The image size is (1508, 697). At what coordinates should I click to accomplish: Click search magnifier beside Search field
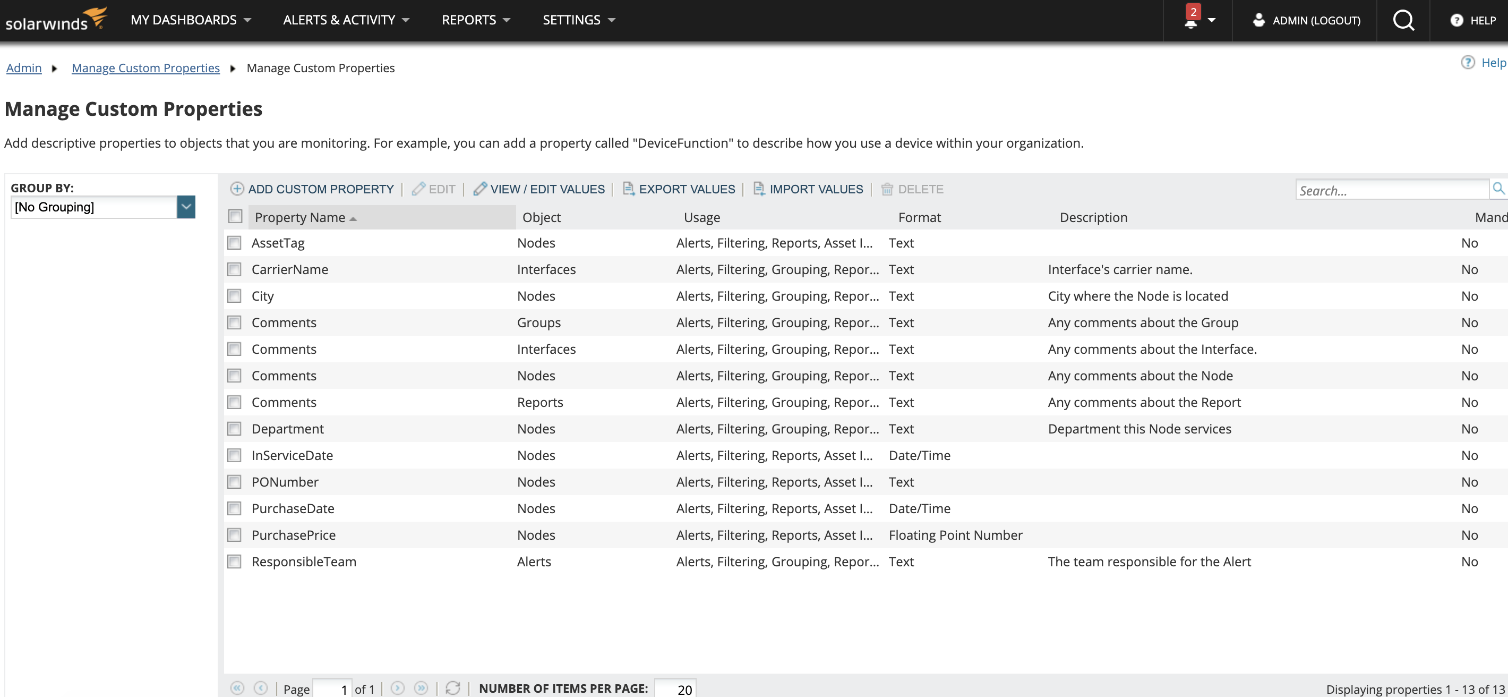(x=1498, y=189)
